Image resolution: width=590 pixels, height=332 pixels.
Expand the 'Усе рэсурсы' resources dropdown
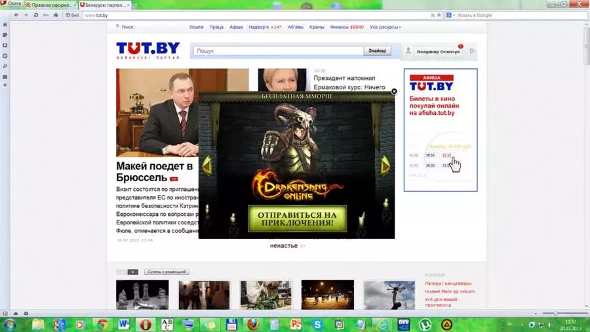click(385, 27)
